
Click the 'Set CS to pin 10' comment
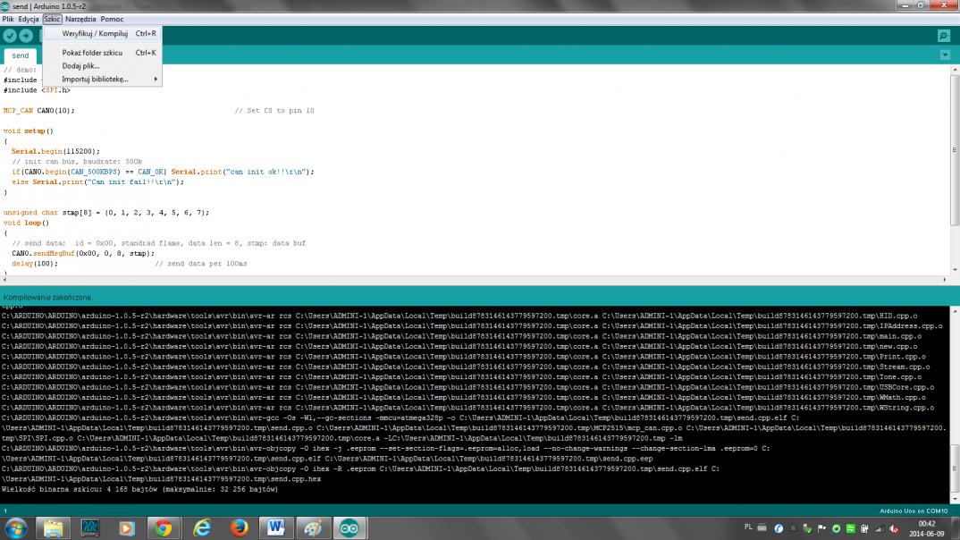[274, 111]
